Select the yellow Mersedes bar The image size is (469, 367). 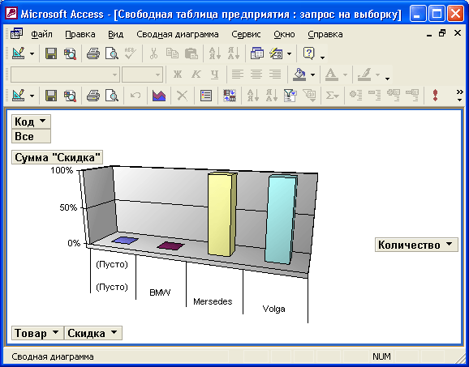coord(222,214)
